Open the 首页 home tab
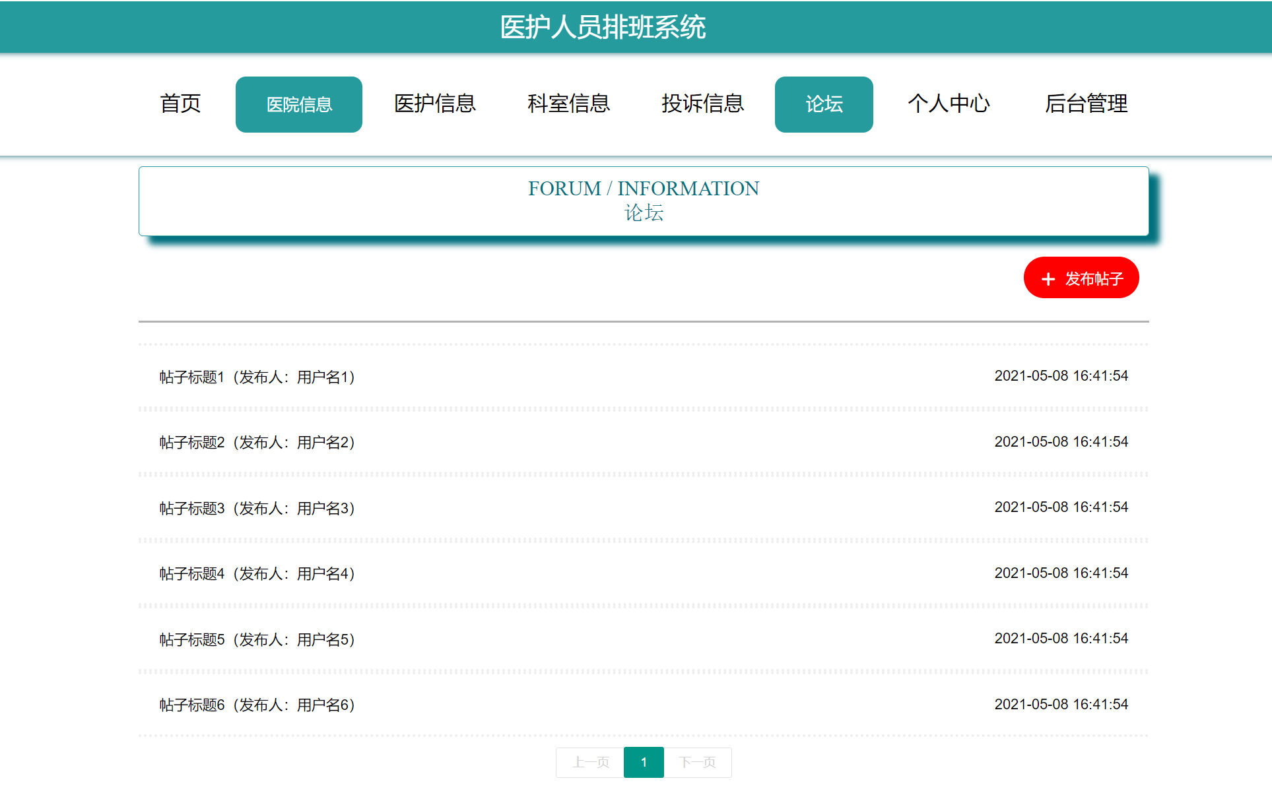The width and height of the screenshot is (1272, 797). (x=180, y=104)
